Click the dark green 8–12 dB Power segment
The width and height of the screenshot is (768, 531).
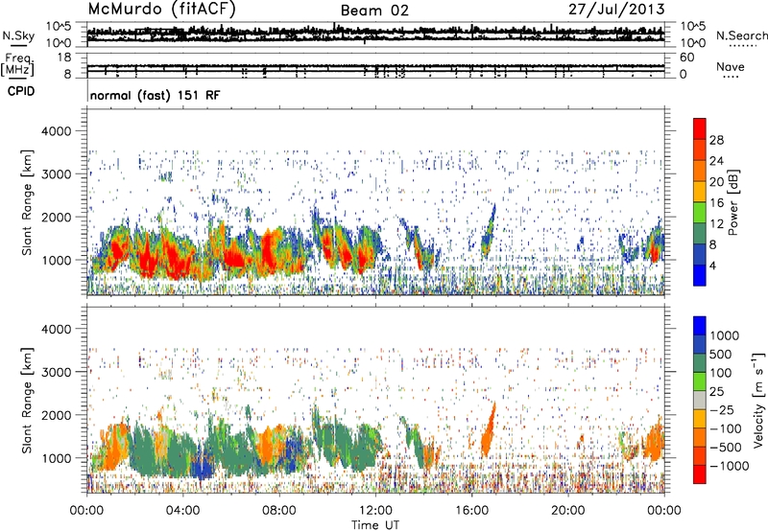(x=700, y=233)
